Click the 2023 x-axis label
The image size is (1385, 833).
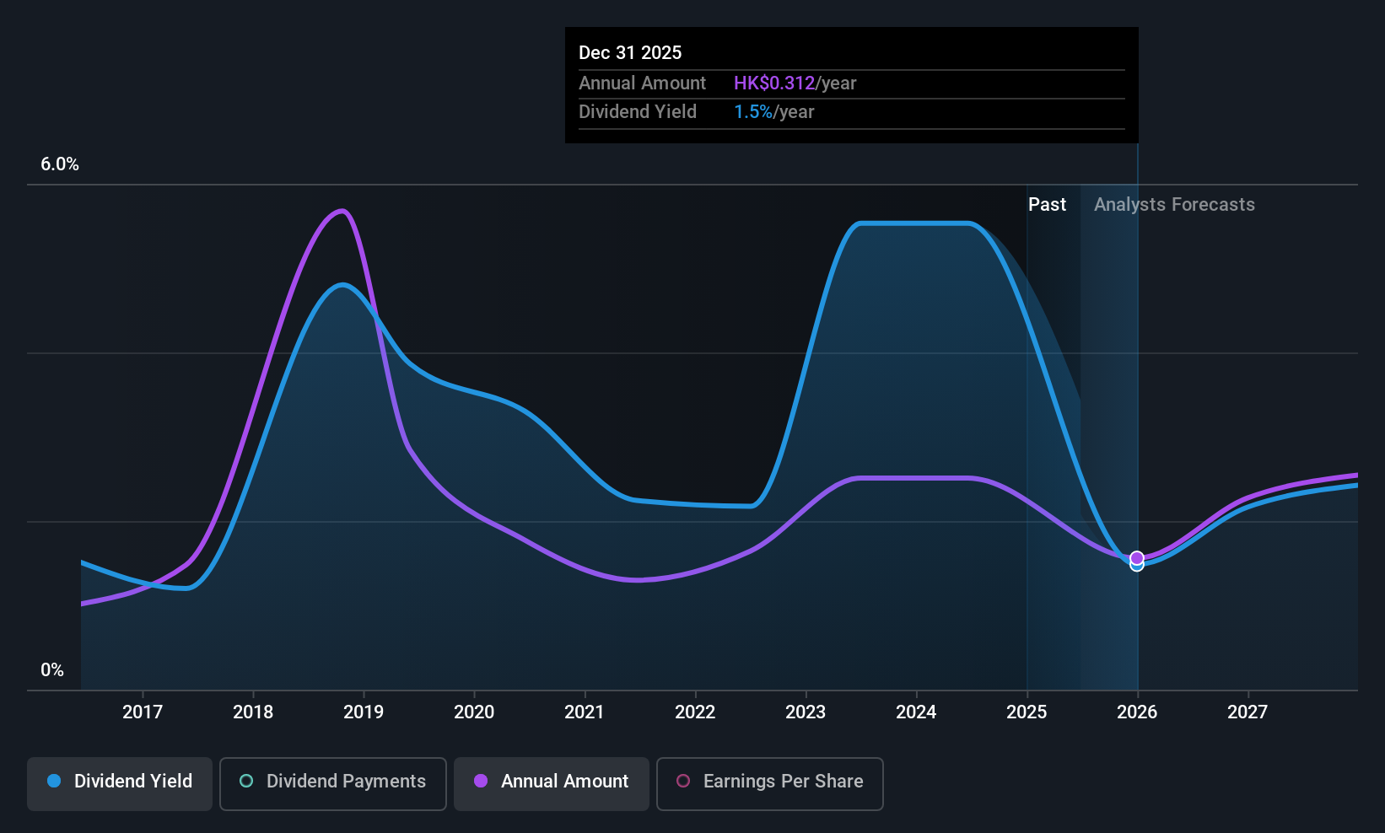[x=806, y=712]
